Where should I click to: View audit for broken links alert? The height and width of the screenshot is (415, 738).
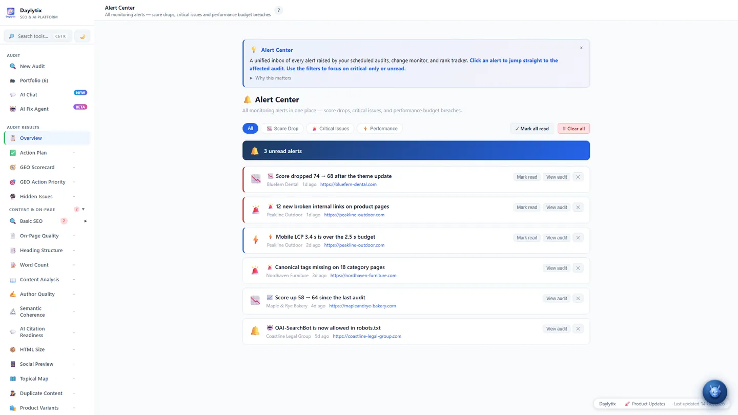point(557,208)
